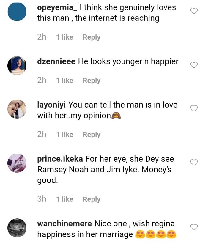Screen dimensions: 211x246
Task: Like opeyemia_'s comment with the heart
Action: click(x=194, y=11)
